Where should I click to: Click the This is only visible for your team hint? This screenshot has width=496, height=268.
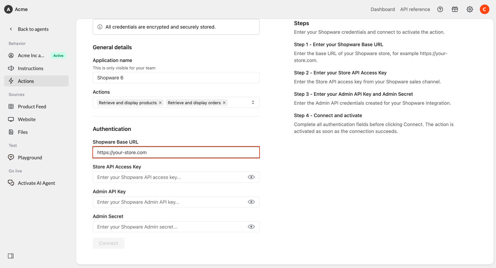pos(124,68)
